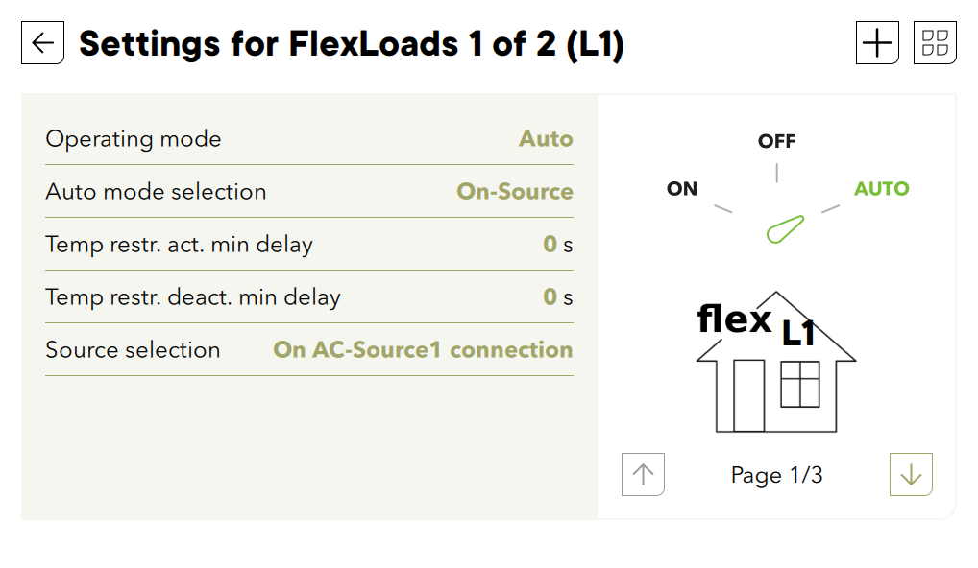This screenshot has height=568, width=978.
Task: Go to next page down arrow
Action: 911,474
